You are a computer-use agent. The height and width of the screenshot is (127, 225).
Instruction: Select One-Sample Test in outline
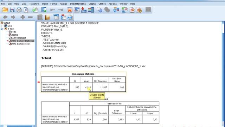[21, 44]
